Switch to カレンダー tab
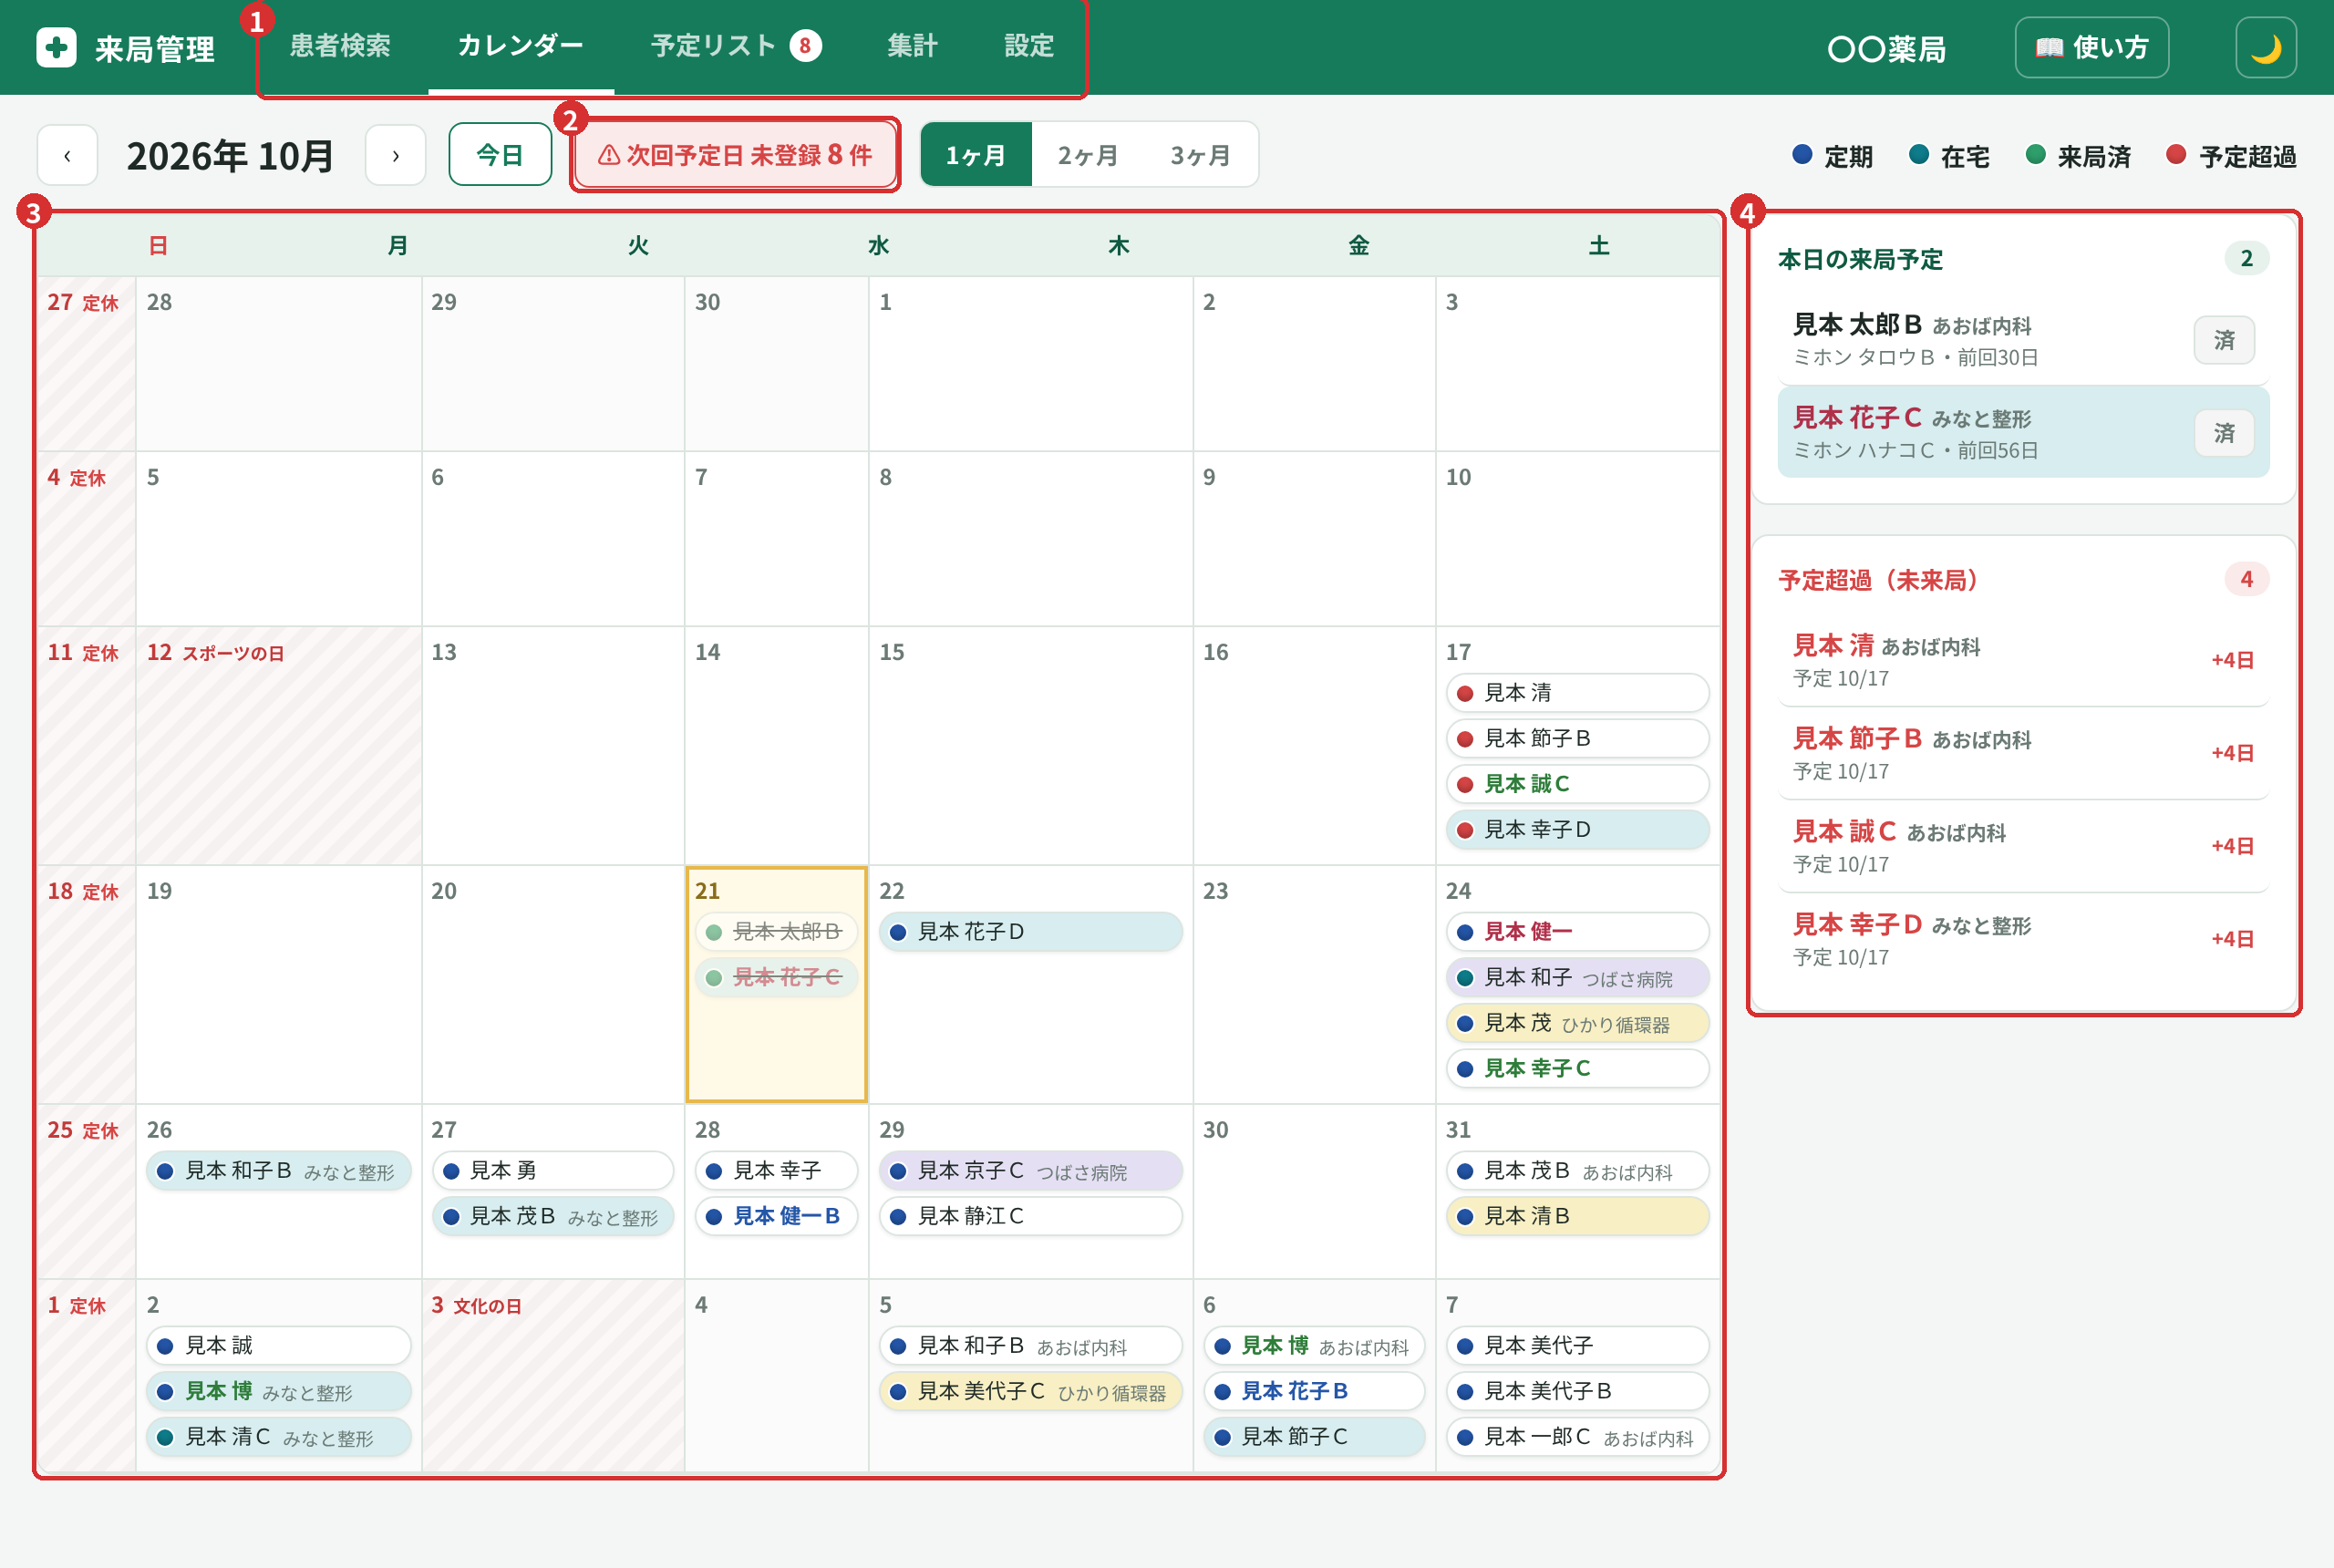The width and height of the screenshot is (2334, 1568). coord(520,46)
